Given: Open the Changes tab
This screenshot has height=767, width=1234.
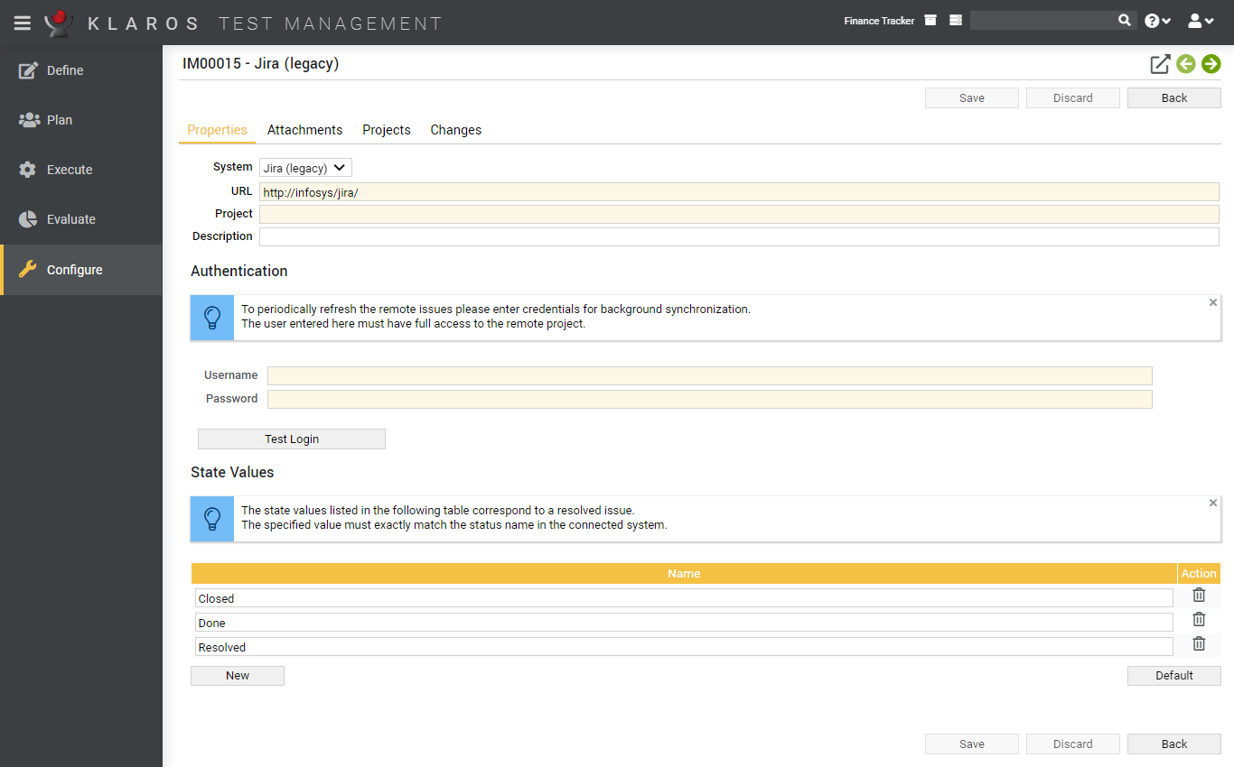Looking at the screenshot, I should tap(455, 130).
